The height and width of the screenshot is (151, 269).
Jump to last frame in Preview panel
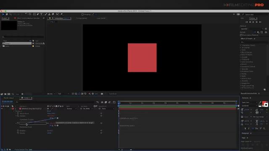pos(260,22)
